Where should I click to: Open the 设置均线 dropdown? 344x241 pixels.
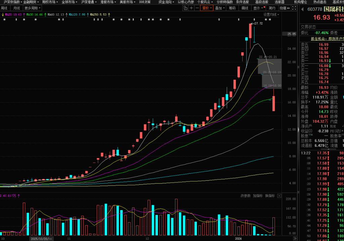(x=271, y=15)
